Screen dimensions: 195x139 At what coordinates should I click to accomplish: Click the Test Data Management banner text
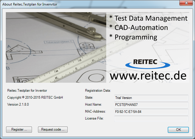coord(148,18)
